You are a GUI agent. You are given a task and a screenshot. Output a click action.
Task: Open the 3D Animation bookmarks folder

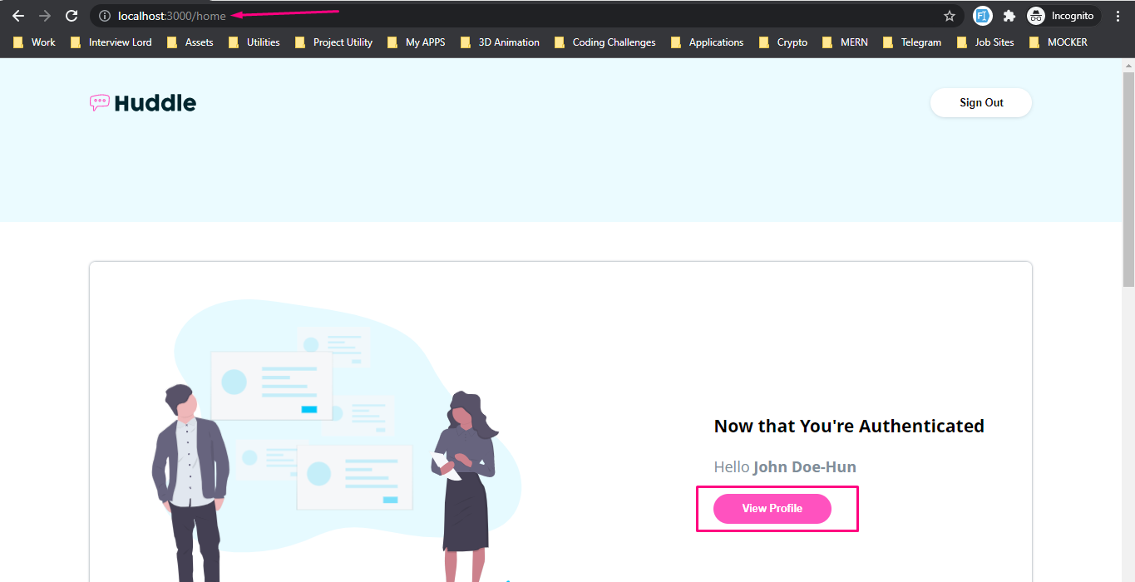coord(500,42)
